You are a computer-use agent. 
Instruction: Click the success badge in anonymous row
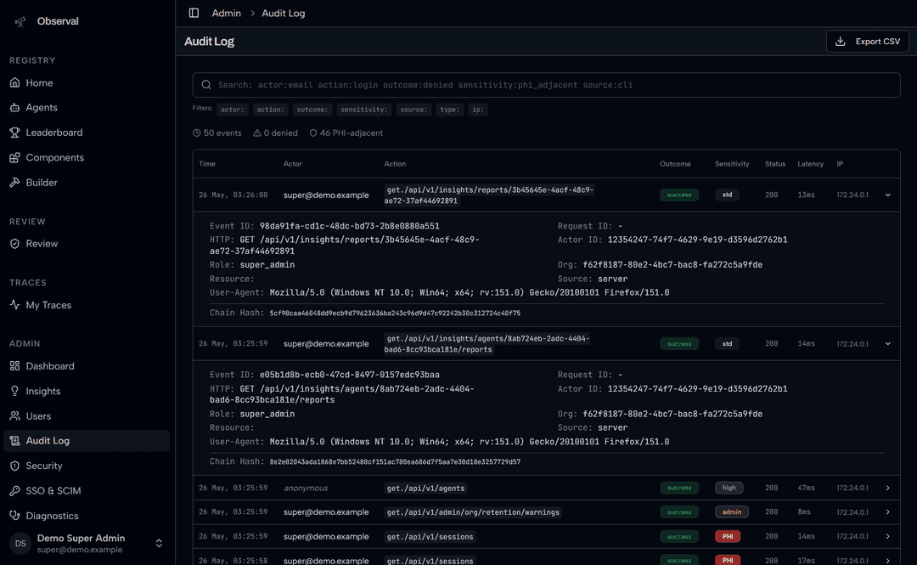point(679,488)
